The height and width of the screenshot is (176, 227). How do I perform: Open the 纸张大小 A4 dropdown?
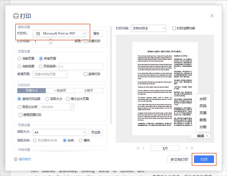point(59,132)
